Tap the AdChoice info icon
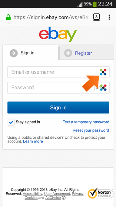 [64, 198]
